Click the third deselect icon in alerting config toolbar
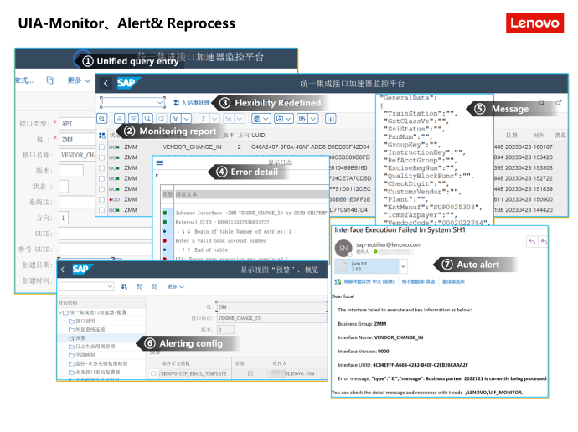The height and width of the screenshot is (432, 578). pos(154,286)
